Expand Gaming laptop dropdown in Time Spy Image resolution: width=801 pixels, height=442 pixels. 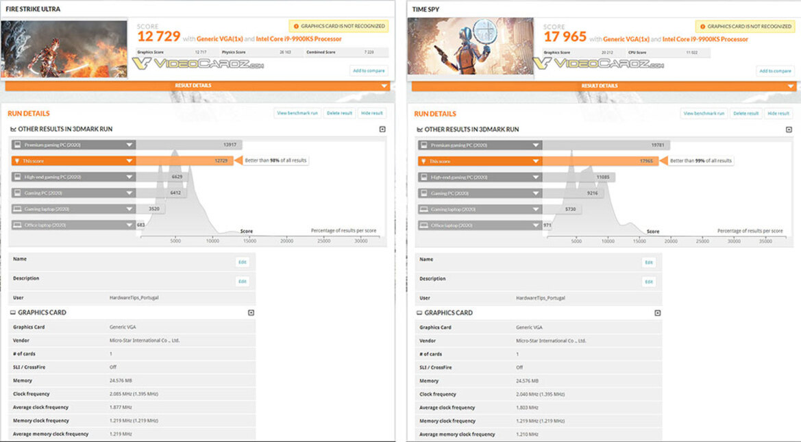click(x=536, y=210)
